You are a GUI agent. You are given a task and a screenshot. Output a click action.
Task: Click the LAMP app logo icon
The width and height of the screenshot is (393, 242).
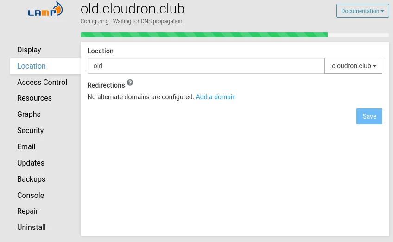point(45,10)
